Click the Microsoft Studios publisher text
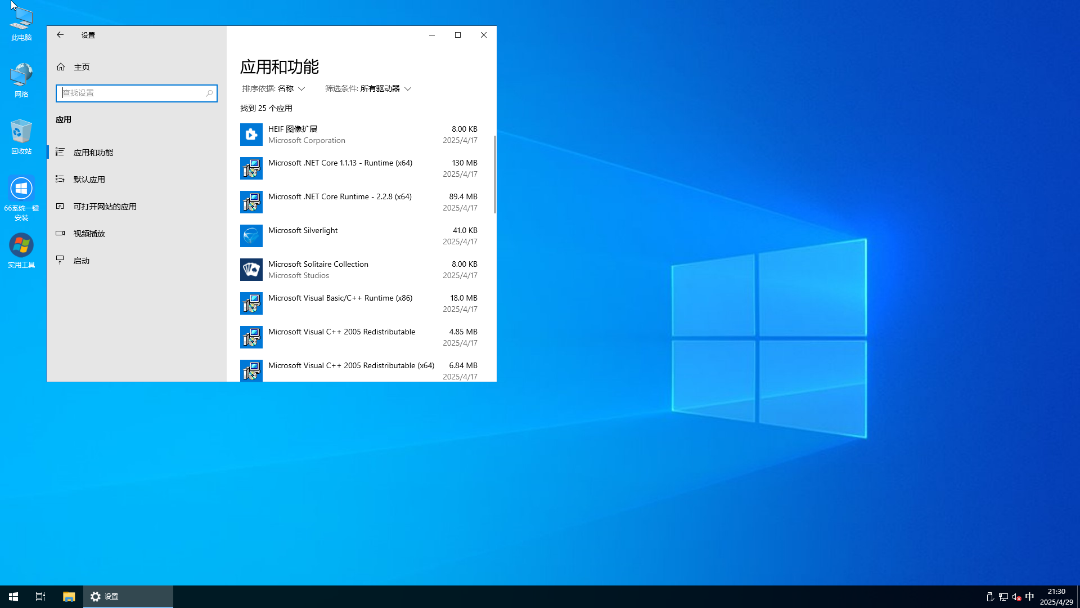Viewport: 1080px width, 608px height. 299,275
